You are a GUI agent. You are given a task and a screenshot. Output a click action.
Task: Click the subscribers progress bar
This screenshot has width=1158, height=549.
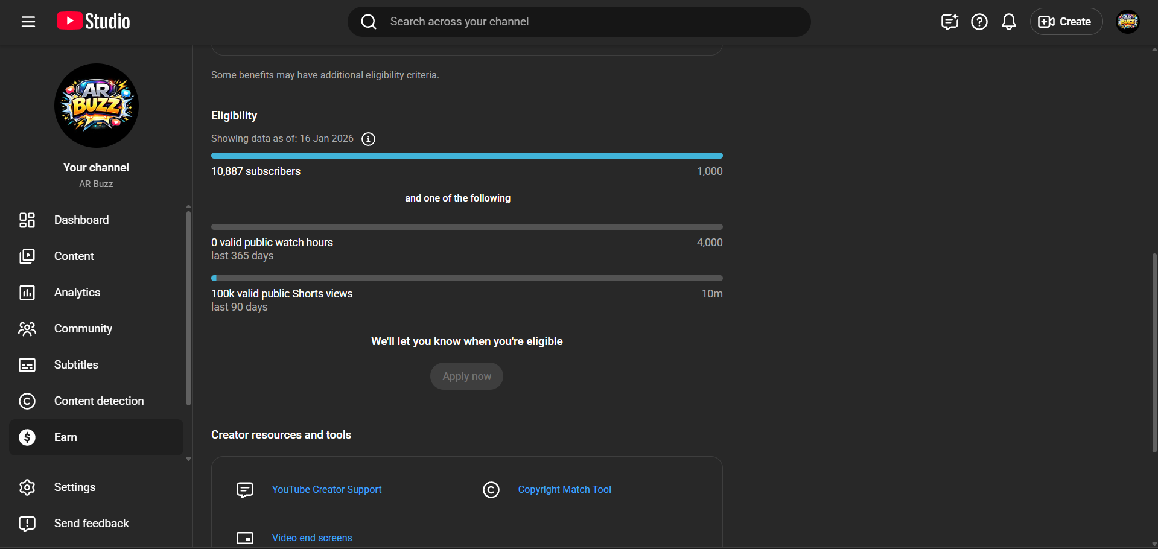[x=466, y=156]
